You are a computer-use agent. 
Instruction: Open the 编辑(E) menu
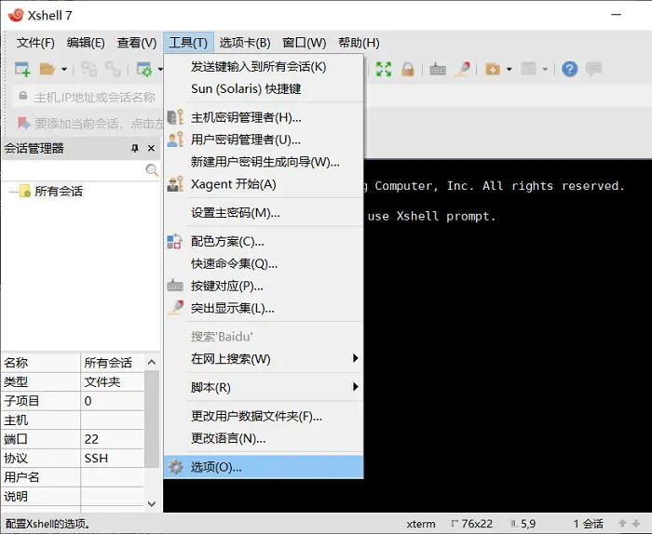(86, 43)
